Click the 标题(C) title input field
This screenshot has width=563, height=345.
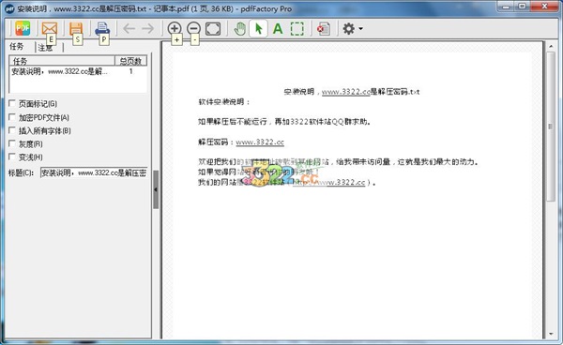click(x=94, y=172)
